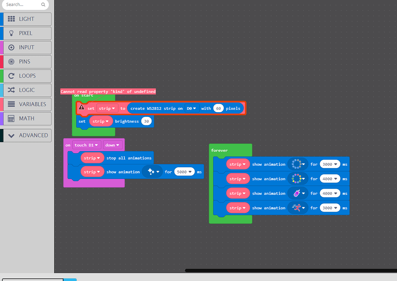Open strip dropdown in stop all animations
The image size is (397, 281).
tap(92, 158)
